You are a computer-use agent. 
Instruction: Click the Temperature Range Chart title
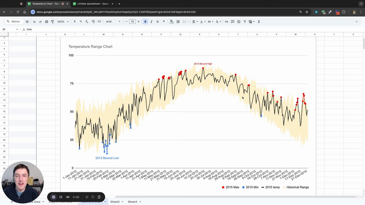(90, 47)
